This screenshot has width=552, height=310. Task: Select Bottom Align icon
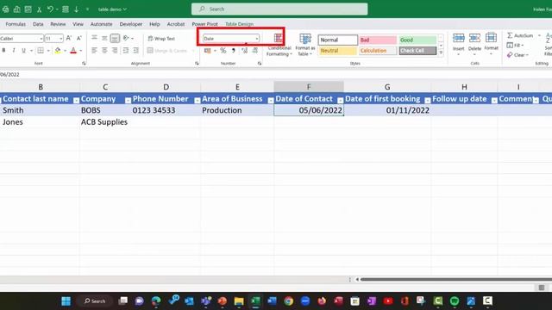[115, 38]
